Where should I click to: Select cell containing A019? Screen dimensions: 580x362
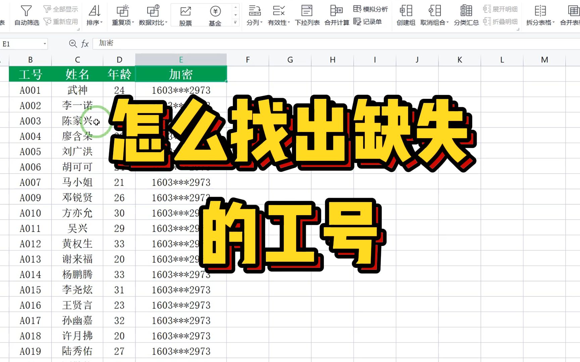point(30,351)
